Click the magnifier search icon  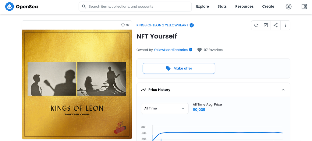click(x=84, y=7)
